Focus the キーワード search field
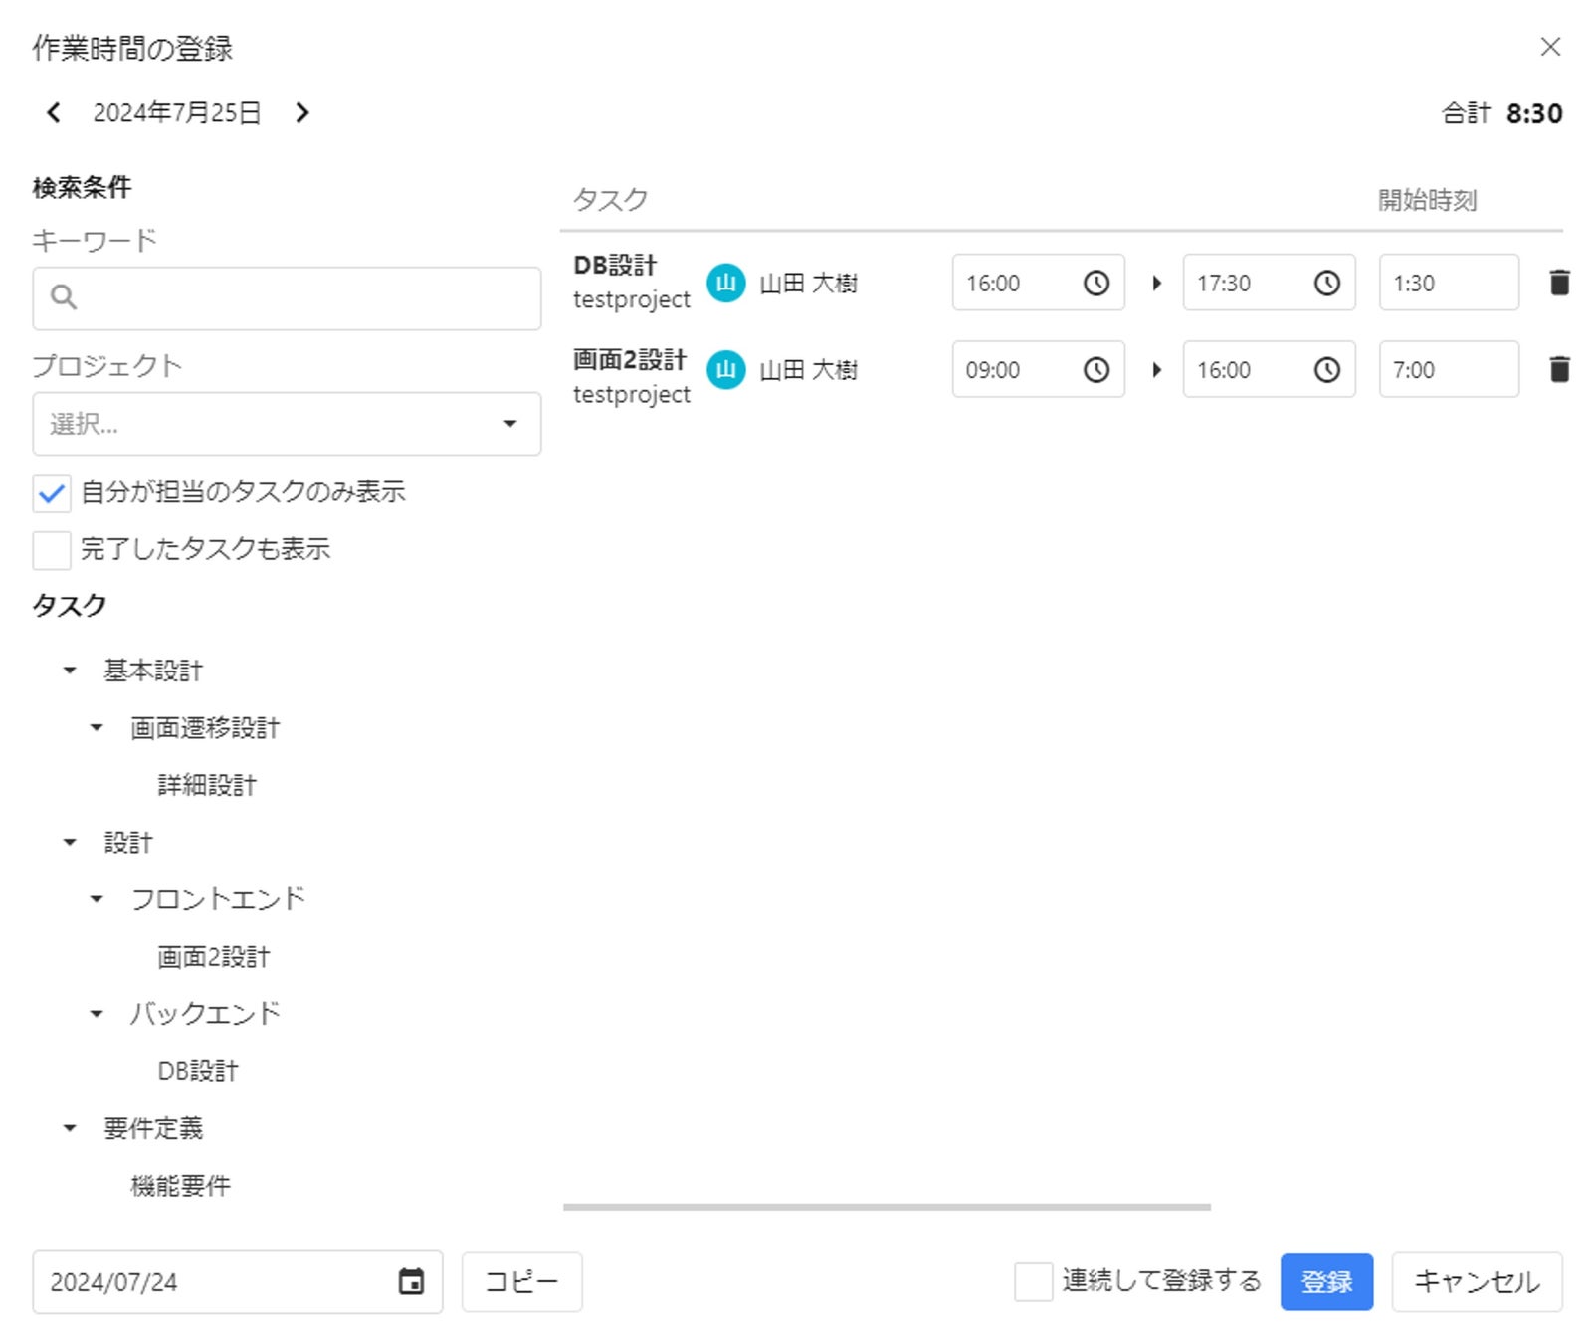The width and height of the screenshot is (1592, 1343). [287, 297]
